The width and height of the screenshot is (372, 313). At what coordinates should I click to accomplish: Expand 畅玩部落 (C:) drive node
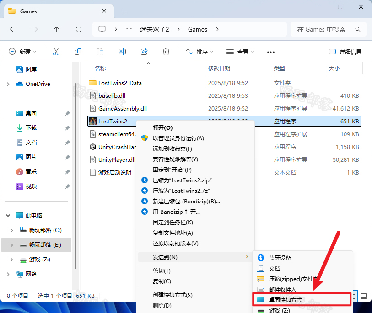(x=11, y=230)
